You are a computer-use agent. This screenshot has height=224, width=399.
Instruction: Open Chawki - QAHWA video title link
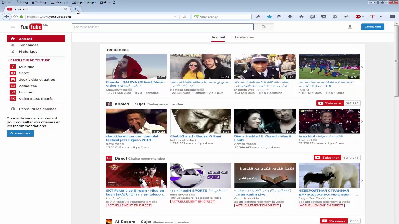pos(135,84)
